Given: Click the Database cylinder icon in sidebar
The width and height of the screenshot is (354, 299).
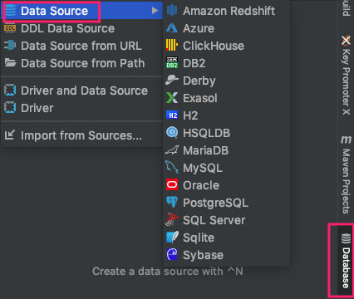Looking at the screenshot, I should [346, 238].
